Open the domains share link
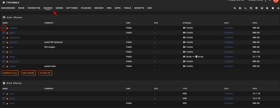The image size is (280, 108). (x=13, y=42)
